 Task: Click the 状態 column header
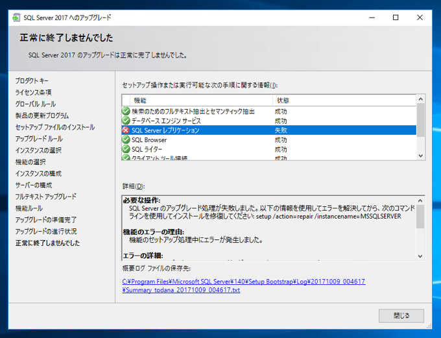point(344,100)
